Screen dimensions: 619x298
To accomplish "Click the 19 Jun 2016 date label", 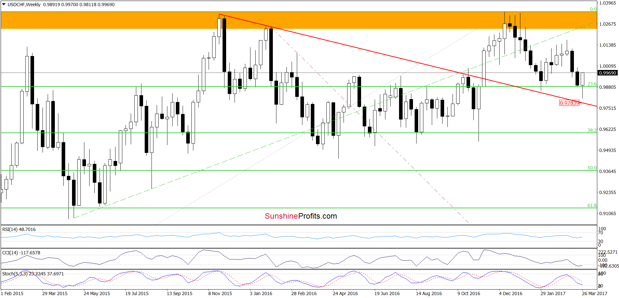I will pos(387,293).
